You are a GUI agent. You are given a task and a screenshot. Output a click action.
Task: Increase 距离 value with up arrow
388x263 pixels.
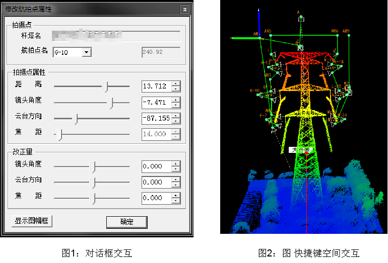point(175,84)
